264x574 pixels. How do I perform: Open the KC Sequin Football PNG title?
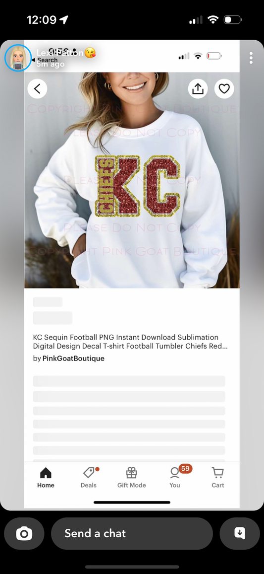pyautogui.click(x=130, y=342)
